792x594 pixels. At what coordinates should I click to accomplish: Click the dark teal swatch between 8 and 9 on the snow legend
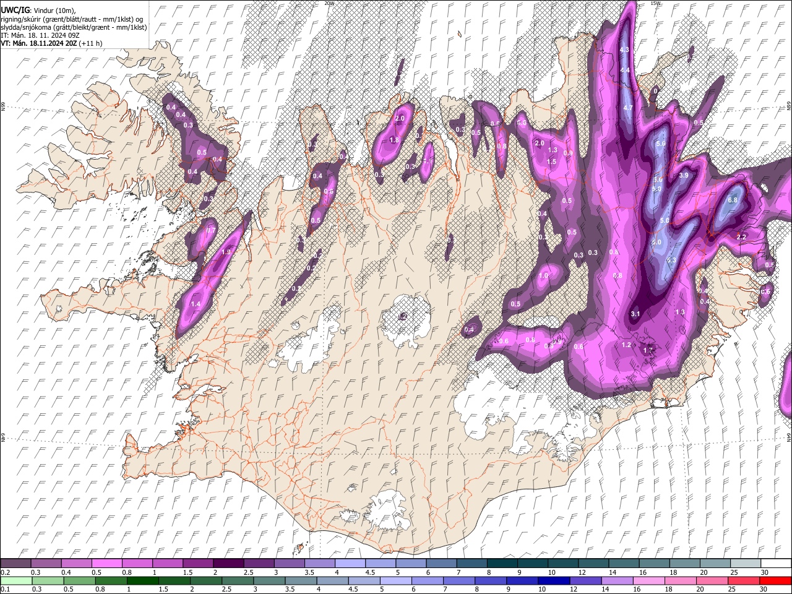pyautogui.click(x=502, y=563)
